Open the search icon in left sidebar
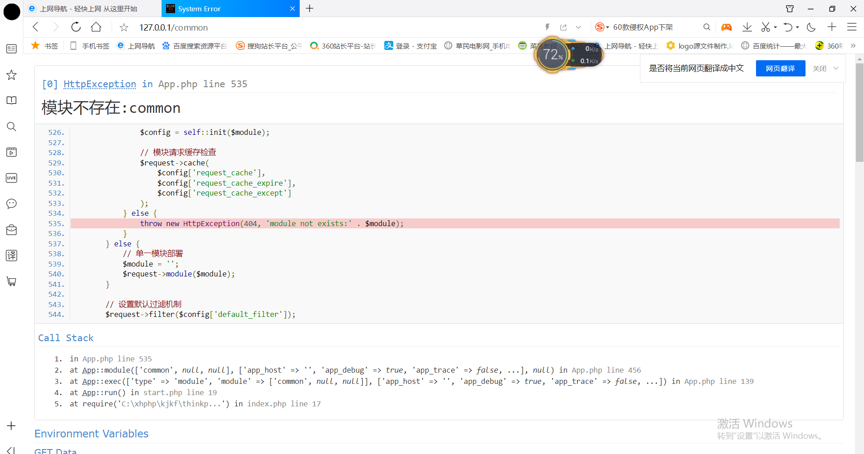 (x=12, y=126)
